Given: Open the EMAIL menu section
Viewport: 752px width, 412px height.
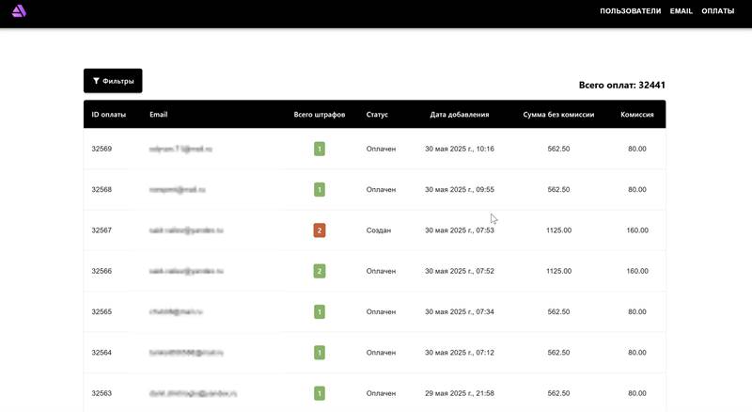Looking at the screenshot, I should 681,11.
